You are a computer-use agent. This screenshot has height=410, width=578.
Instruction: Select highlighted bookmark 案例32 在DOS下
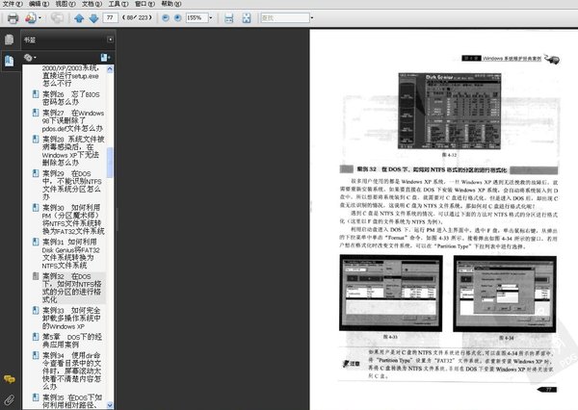tap(71, 288)
